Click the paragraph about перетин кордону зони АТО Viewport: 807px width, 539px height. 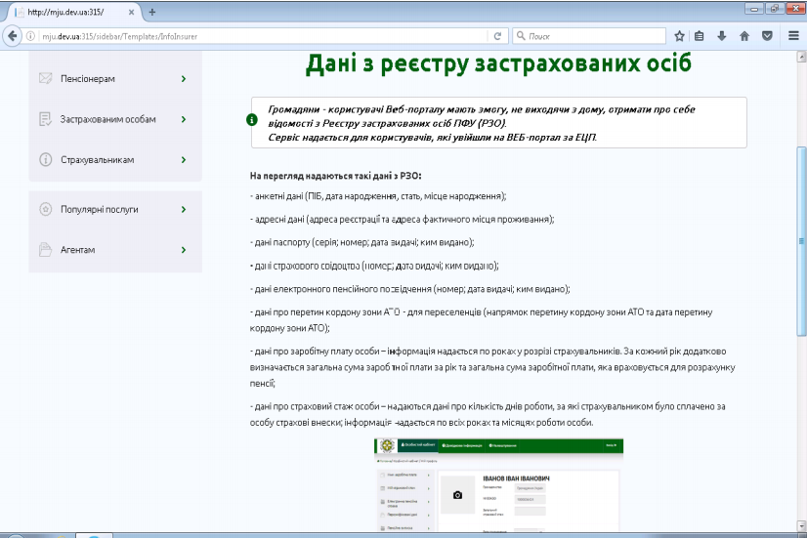click(482, 320)
